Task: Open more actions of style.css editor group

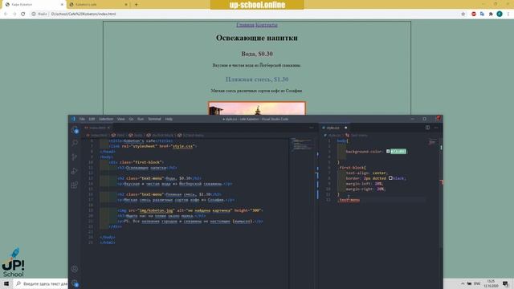Action: click(436, 128)
